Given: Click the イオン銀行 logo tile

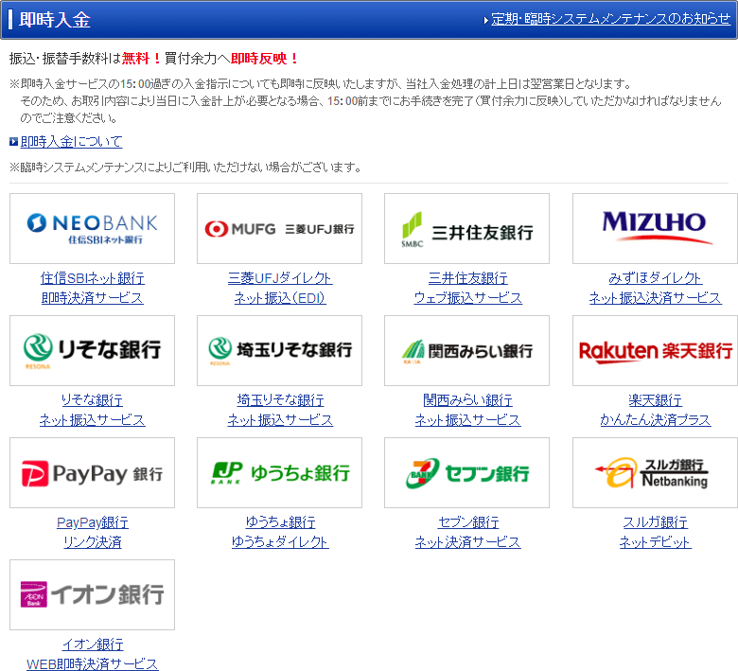Looking at the screenshot, I should coord(93,594).
